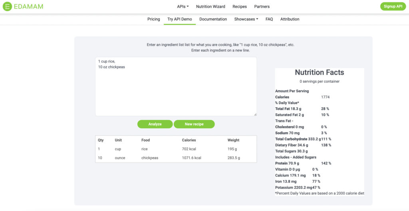Image resolution: width=409 pixels, height=211 pixels.
Task: Click the Signup API button
Action: [x=393, y=6]
